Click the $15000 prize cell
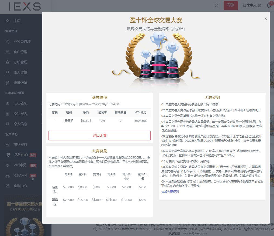274x236 pixels. (x=83, y=200)
